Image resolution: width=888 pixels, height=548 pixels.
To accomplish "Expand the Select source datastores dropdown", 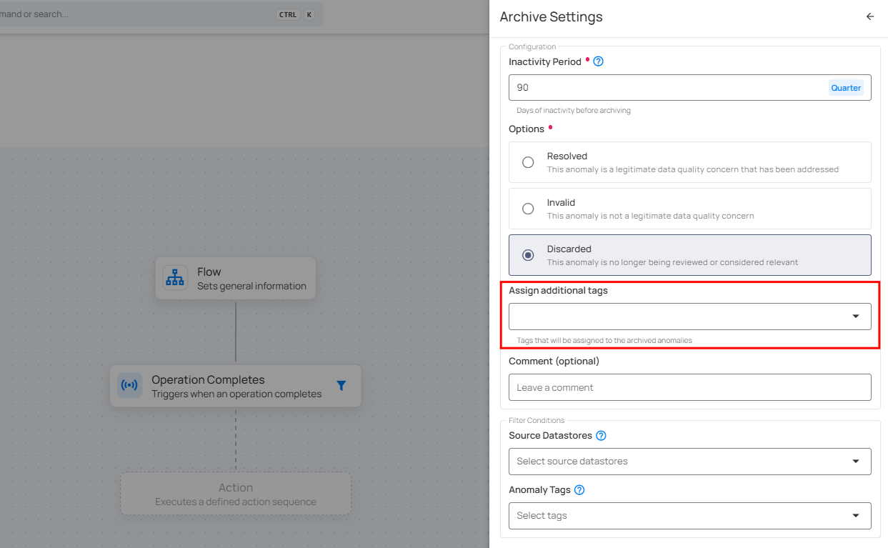I will (856, 461).
